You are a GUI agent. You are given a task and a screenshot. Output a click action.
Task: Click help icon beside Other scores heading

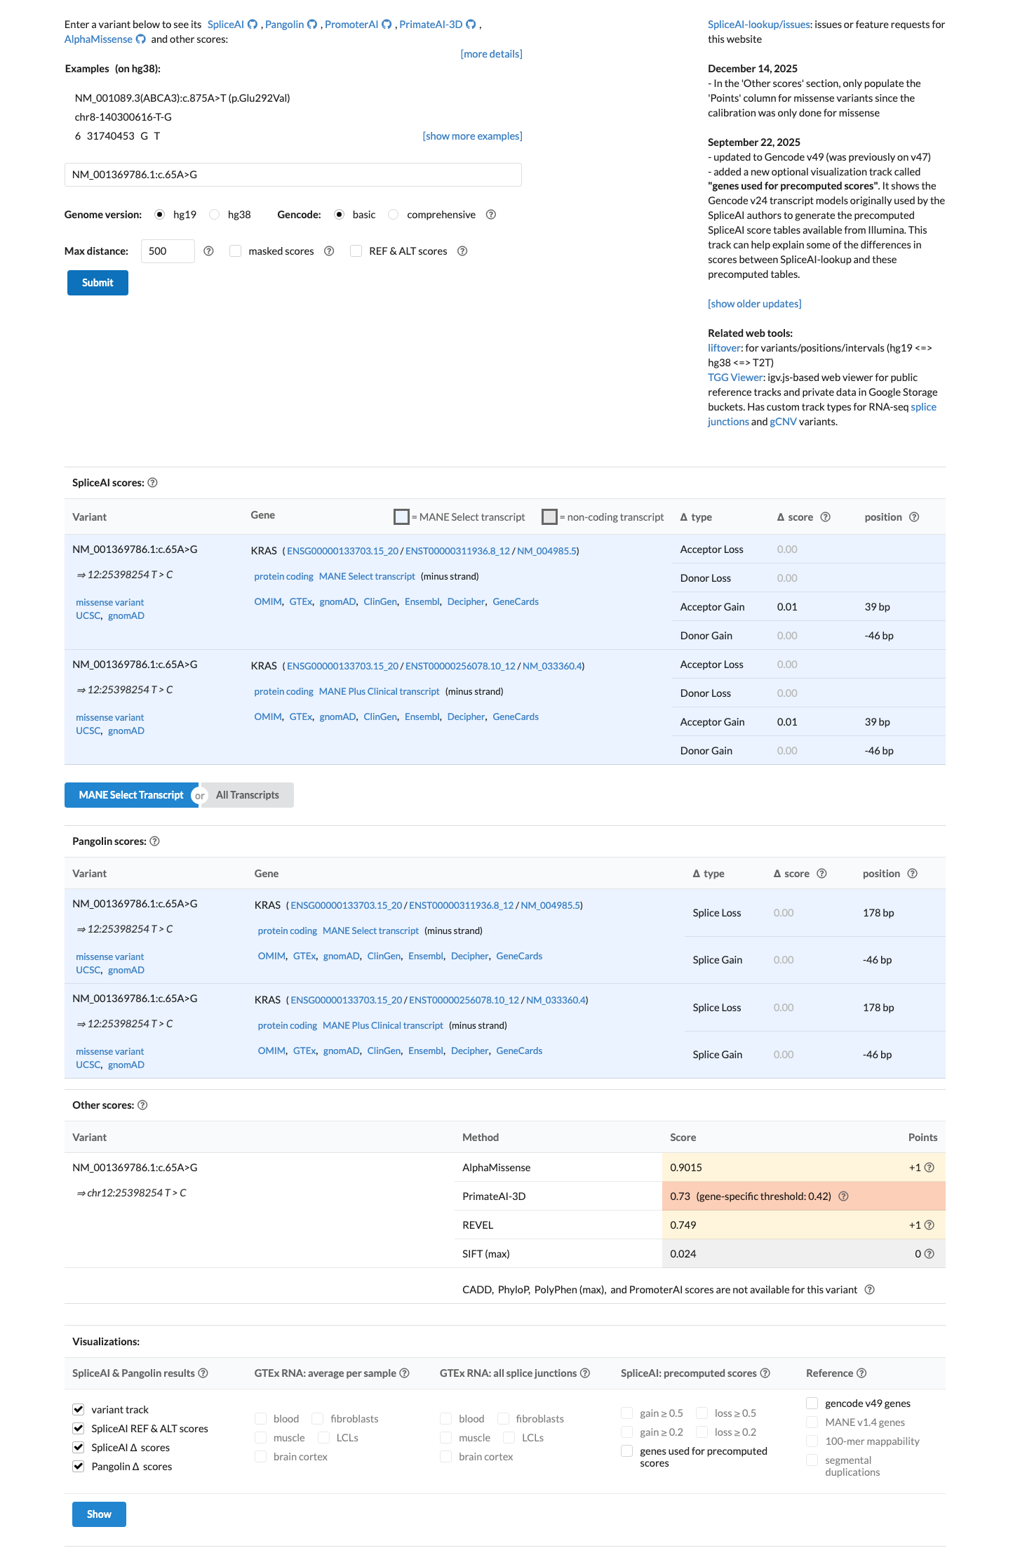142,1105
